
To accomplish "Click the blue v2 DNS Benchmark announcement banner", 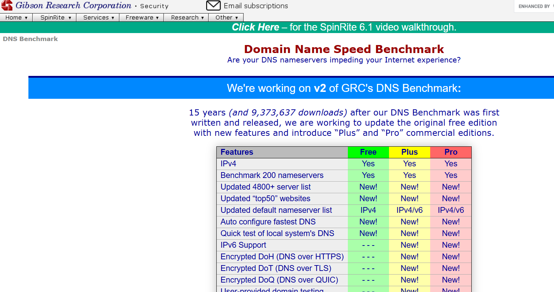I will coord(344,88).
